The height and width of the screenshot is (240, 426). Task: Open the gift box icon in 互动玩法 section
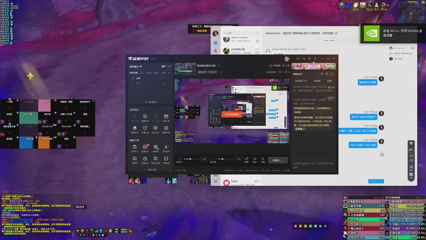pos(166,116)
